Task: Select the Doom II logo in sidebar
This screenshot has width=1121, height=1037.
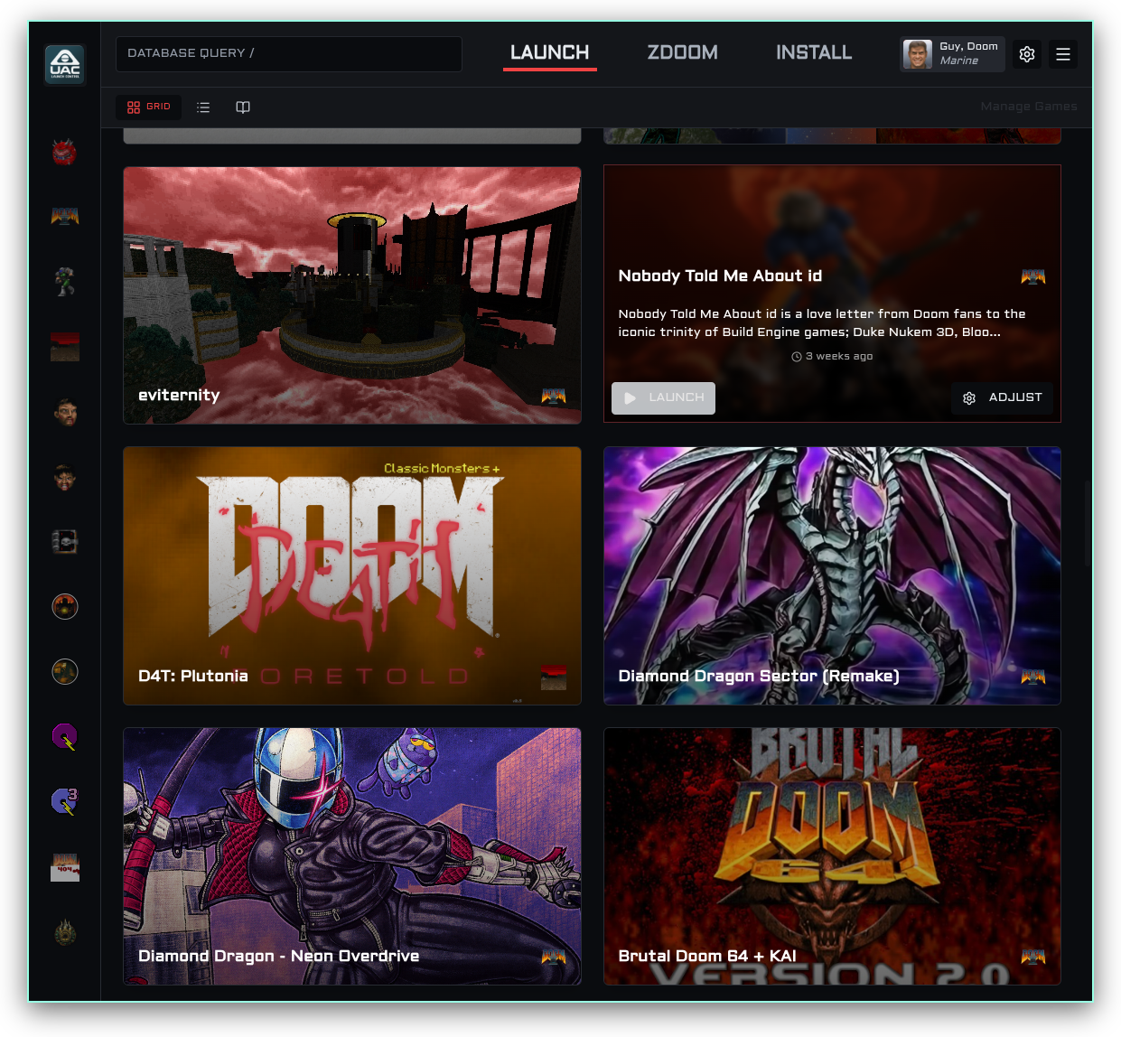Action: [64, 217]
